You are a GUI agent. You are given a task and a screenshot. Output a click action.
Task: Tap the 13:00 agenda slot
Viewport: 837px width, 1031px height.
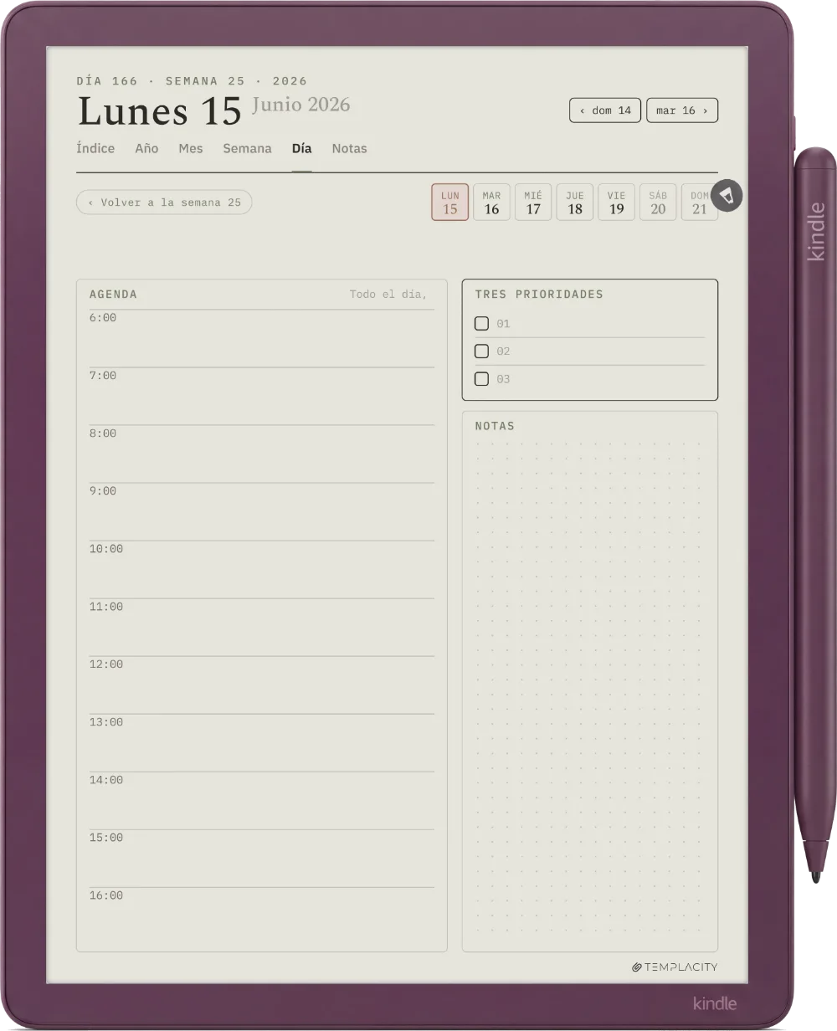(x=261, y=742)
